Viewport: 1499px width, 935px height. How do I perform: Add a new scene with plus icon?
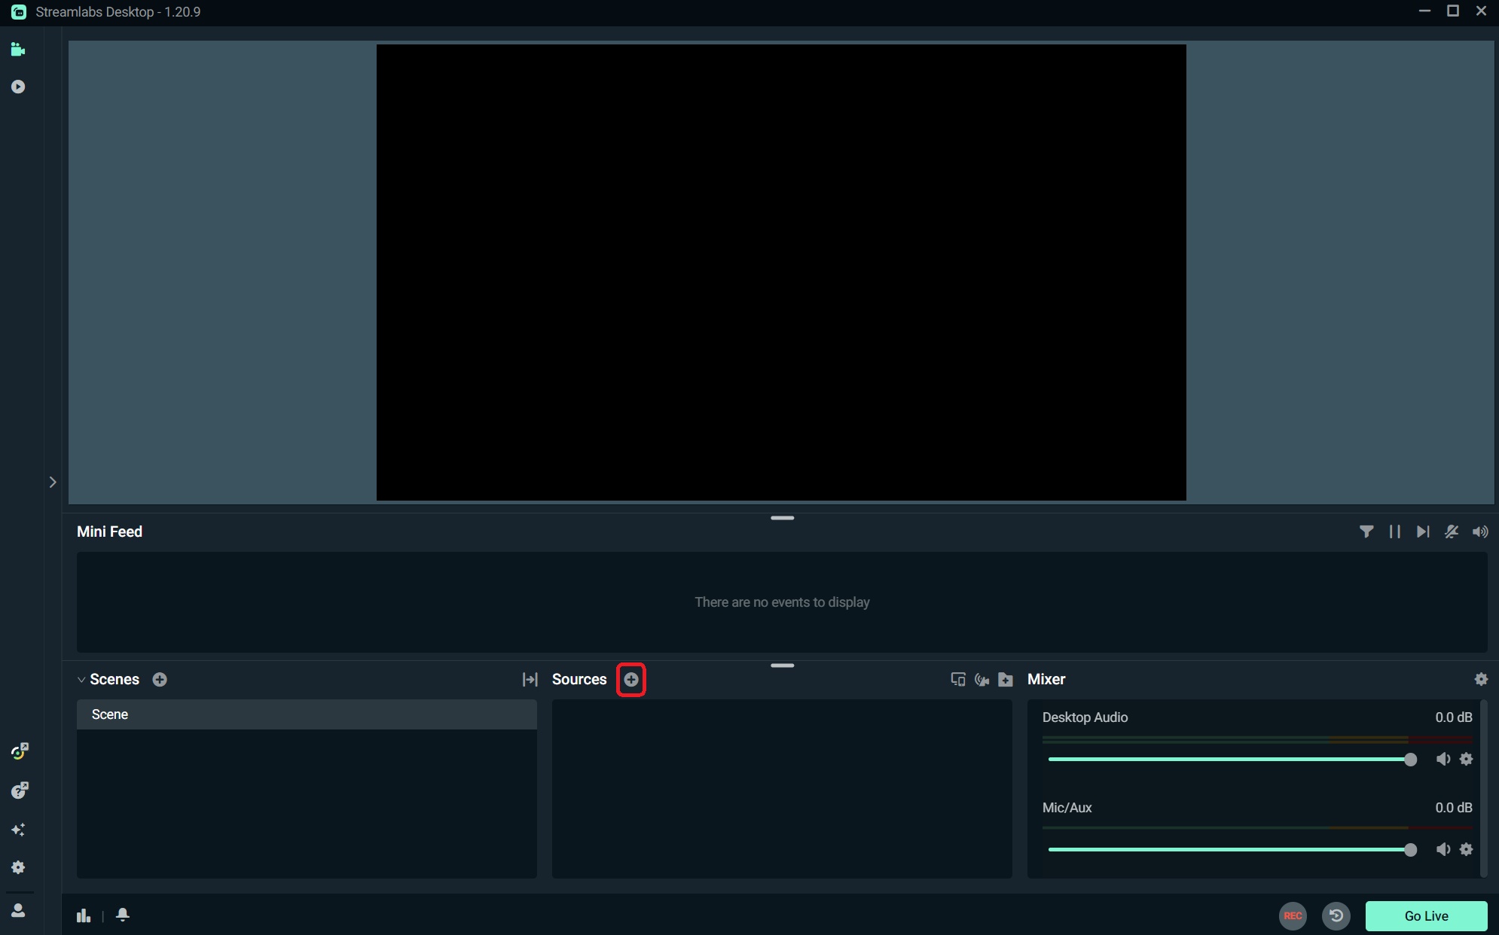point(160,680)
